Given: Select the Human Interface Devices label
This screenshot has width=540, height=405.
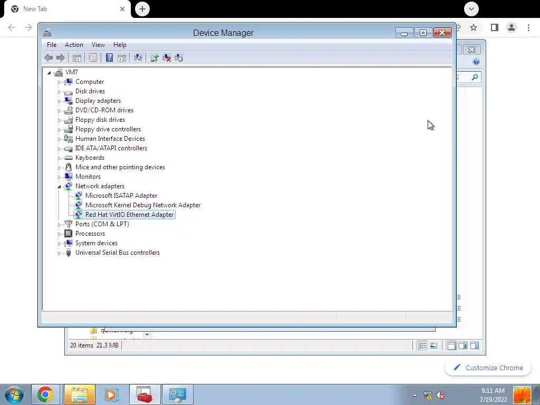Looking at the screenshot, I should (110, 139).
